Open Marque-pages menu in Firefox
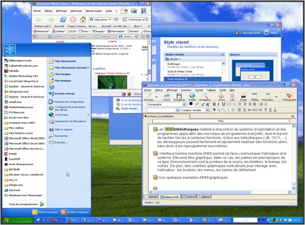 pos(93,11)
